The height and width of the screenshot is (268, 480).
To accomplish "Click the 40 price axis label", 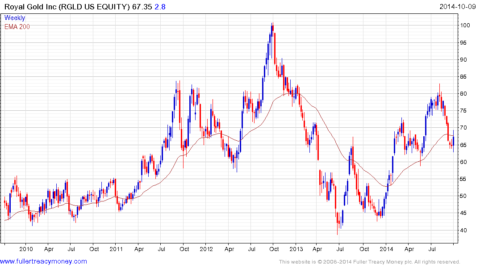I will (x=464, y=230).
